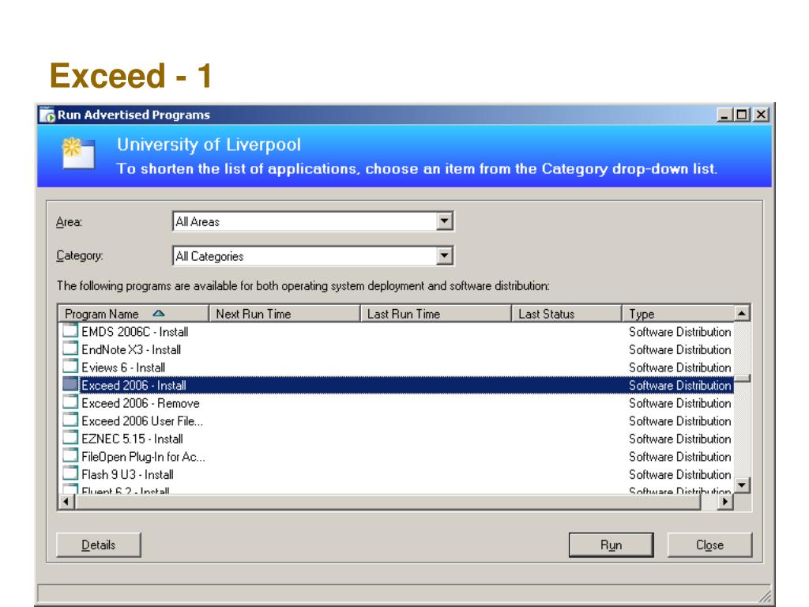The width and height of the screenshot is (809, 607).
Task: Select the FileOpen Plug-In for Ac... row
Action: coord(397,456)
